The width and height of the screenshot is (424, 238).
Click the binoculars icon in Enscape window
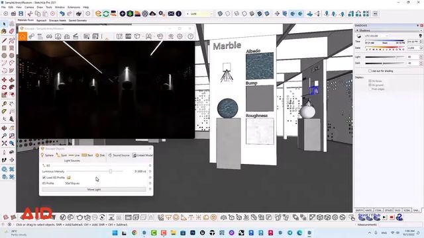tap(49, 36)
